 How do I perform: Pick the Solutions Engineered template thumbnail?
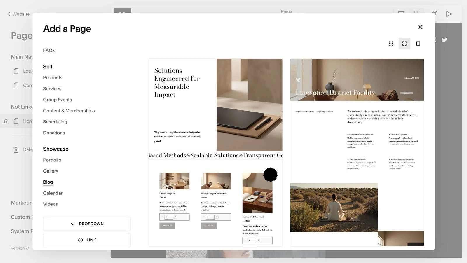tap(216, 152)
